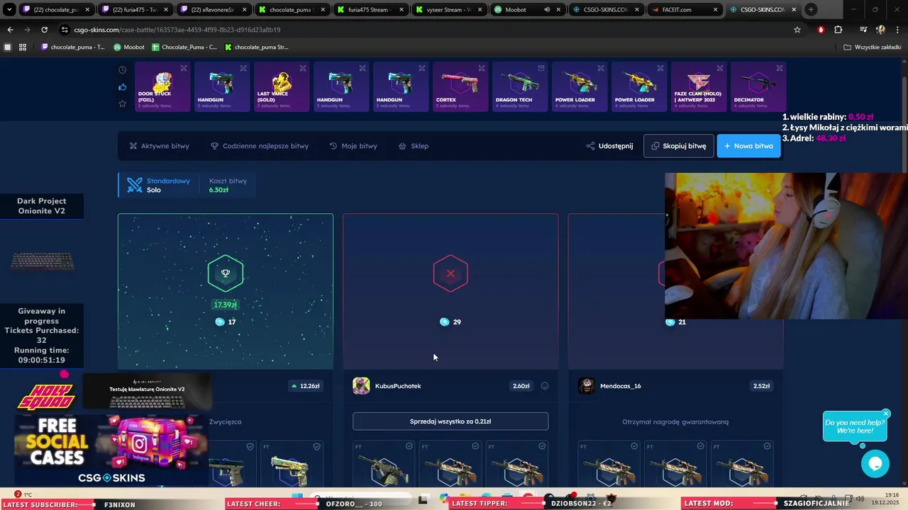Click the Udostępnij share link
908x510 pixels.
609,146
